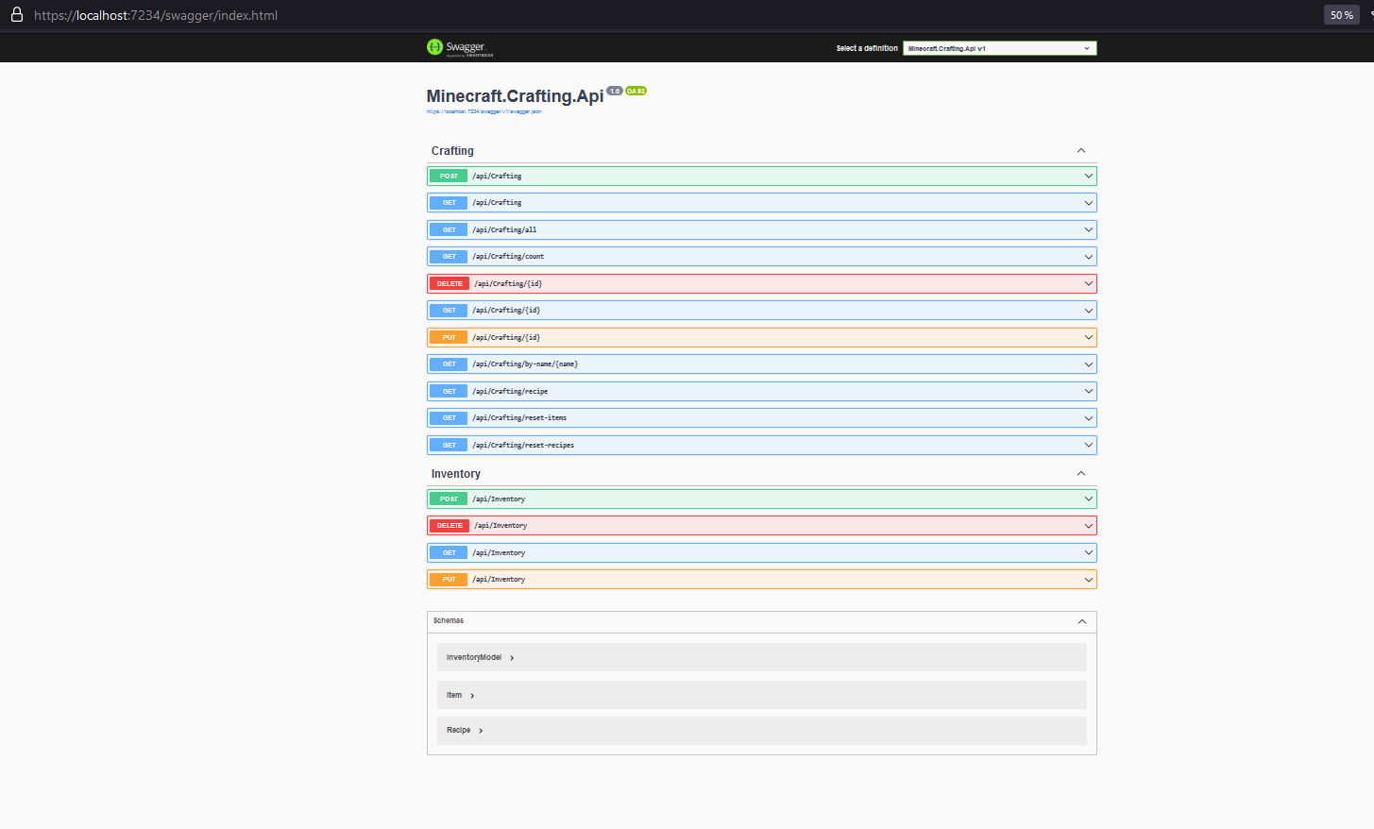Expand arrow on GET /api/Crafting/{id} row
The width and height of the screenshot is (1374, 829).
pos(1089,311)
